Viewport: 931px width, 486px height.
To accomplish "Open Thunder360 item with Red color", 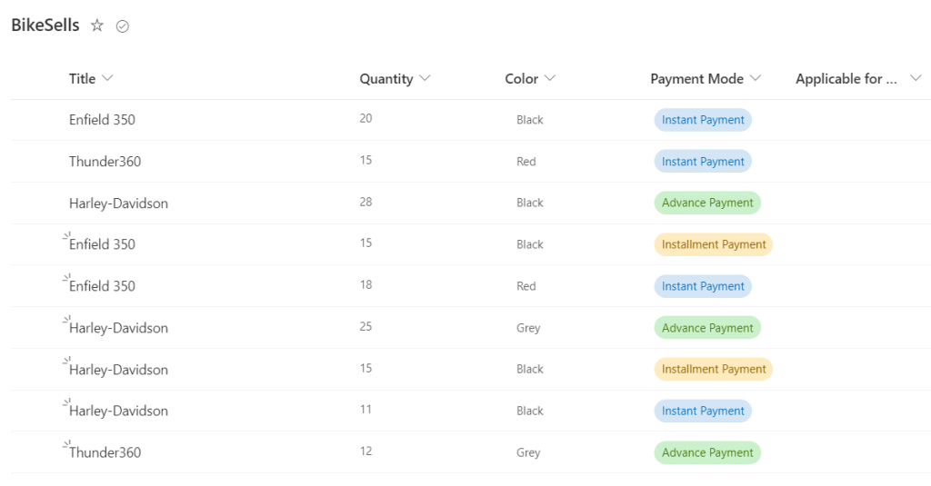I will coord(105,162).
